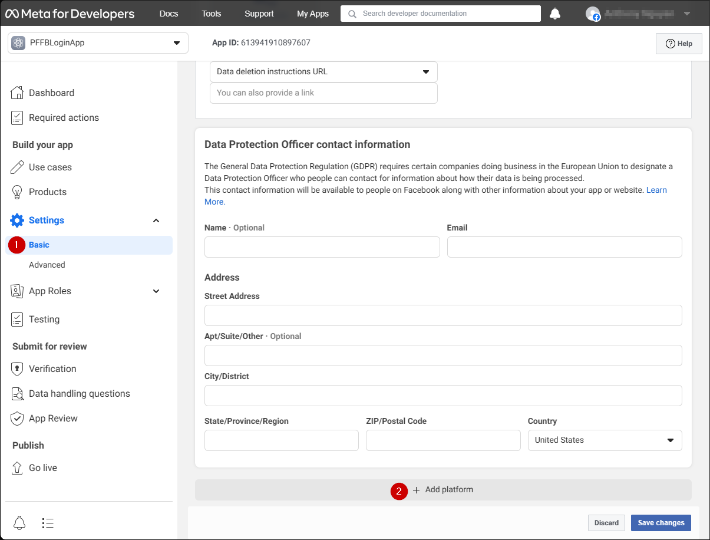Image resolution: width=710 pixels, height=540 pixels.
Task: Open the Products section
Action: [x=48, y=192]
